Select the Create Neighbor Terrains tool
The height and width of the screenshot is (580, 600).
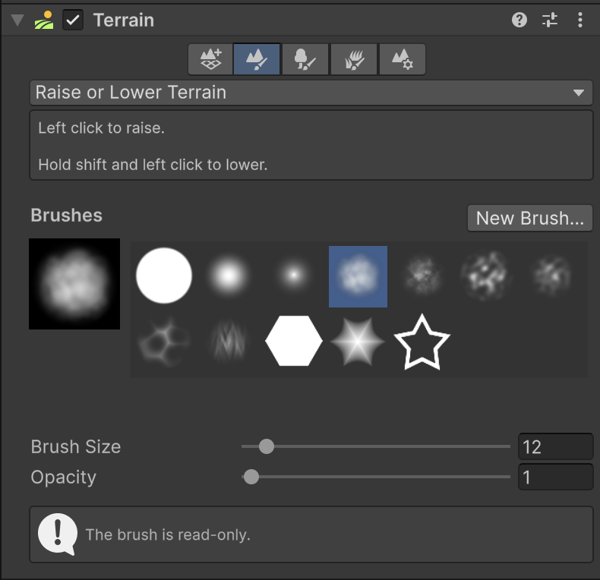(x=210, y=59)
